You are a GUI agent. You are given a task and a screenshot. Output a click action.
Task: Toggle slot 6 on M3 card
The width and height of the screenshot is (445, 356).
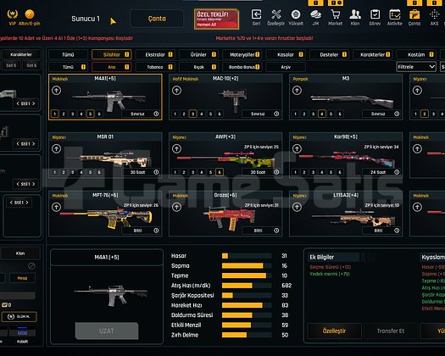click(340, 114)
